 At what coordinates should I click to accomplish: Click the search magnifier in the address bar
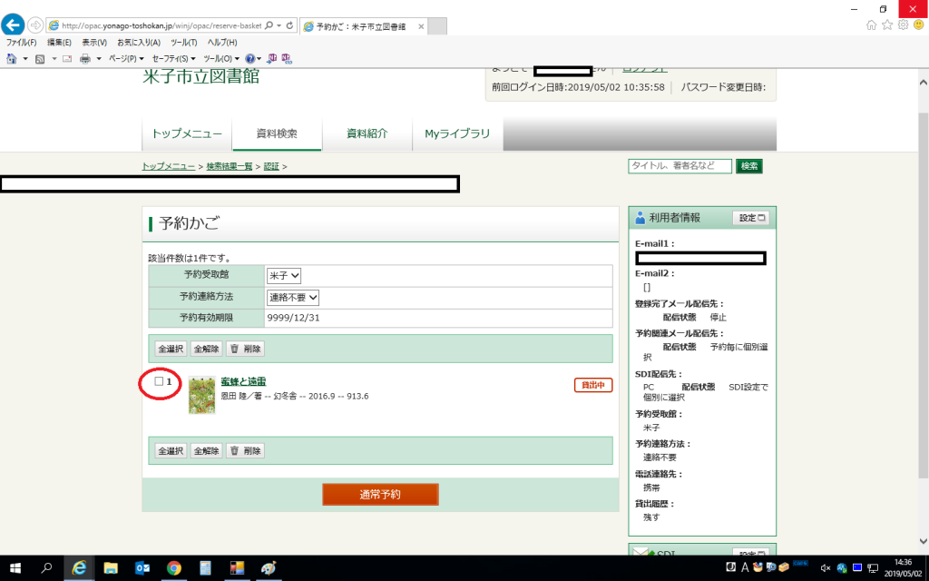[x=269, y=25]
